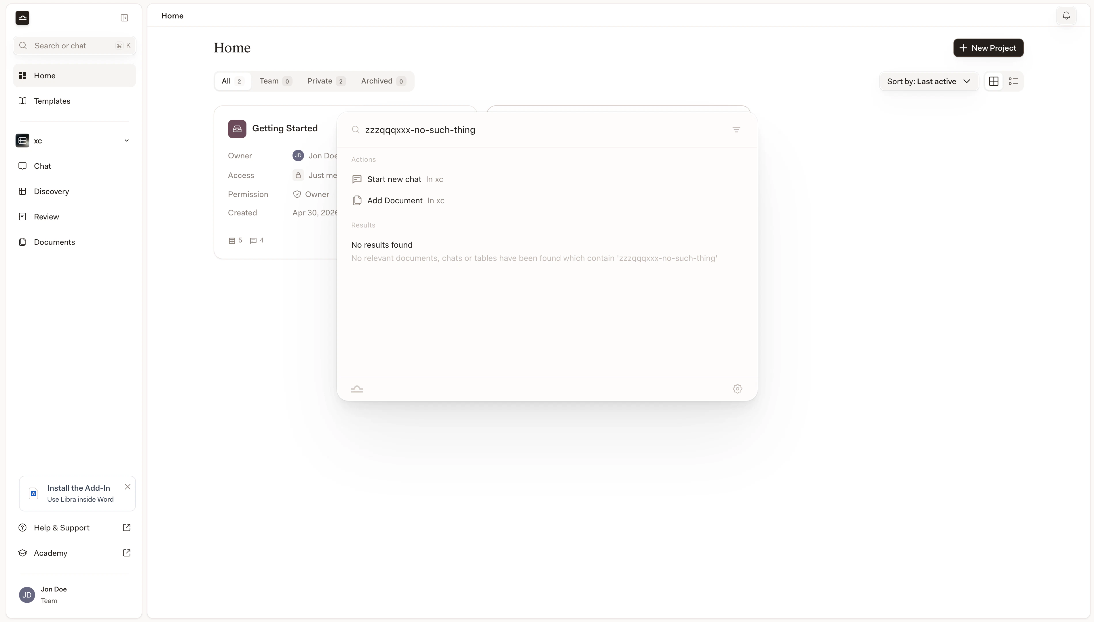Select the Team tab

coord(276,81)
